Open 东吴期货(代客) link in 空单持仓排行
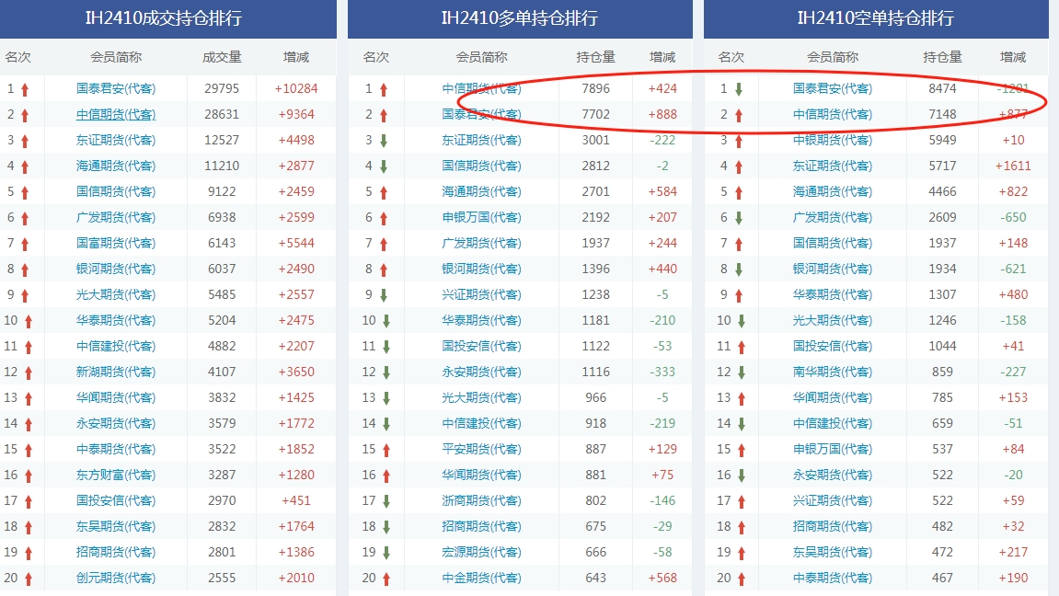 pos(832,552)
